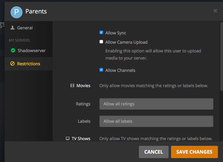The width and height of the screenshot is (223, 162).
Task: Disable the Allow Channels checkbox
Action: (x=101, y=70)
